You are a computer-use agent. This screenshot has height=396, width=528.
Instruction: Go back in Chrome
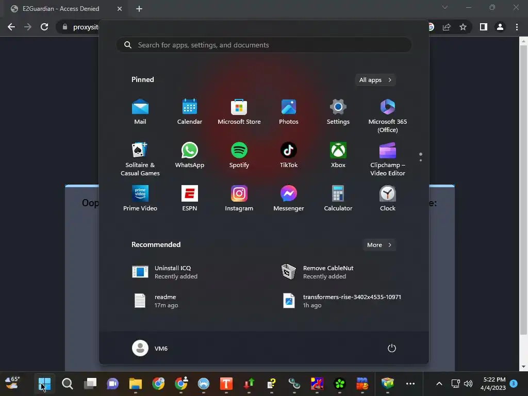pos(11,27)
